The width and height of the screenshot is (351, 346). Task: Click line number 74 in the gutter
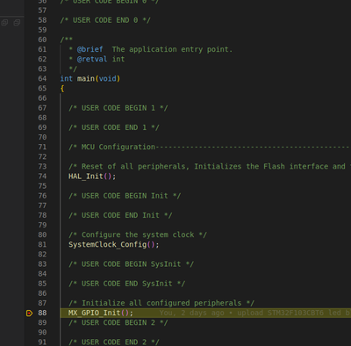point(42,177)
